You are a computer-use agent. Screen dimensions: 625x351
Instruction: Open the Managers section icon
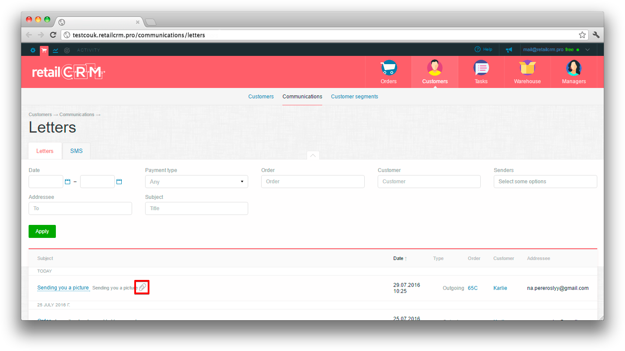[x=574, y=68]
